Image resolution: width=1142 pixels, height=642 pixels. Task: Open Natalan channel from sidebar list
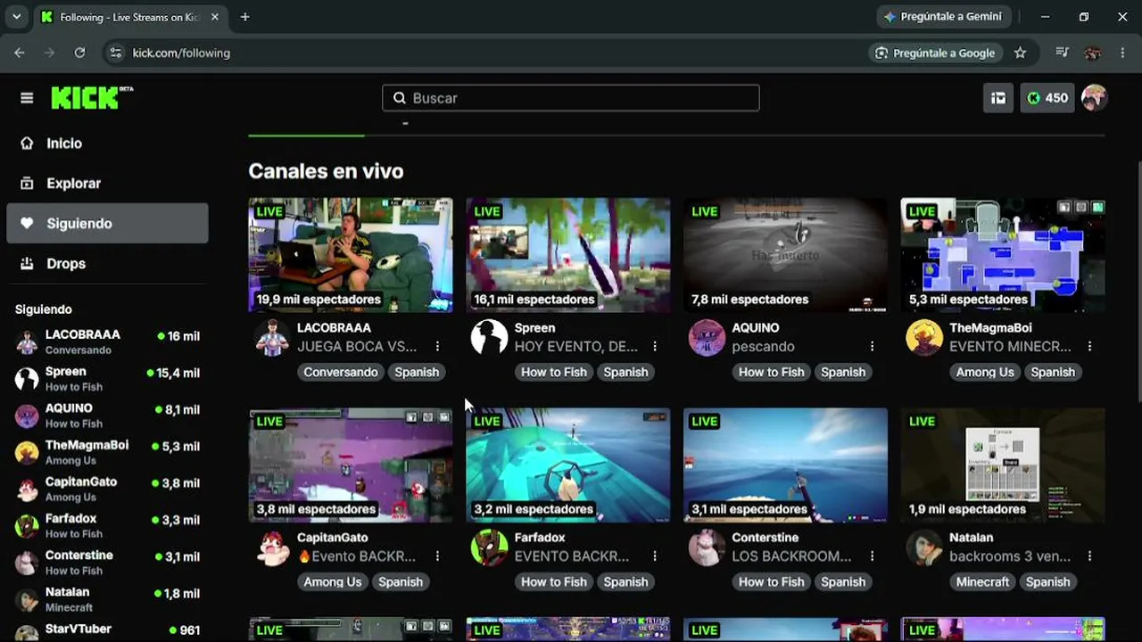tap(107, 599)
